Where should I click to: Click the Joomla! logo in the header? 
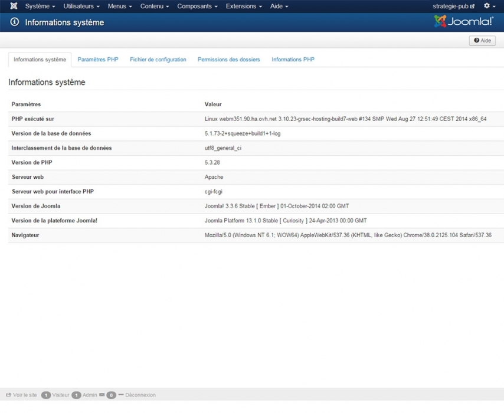[463, 21]
